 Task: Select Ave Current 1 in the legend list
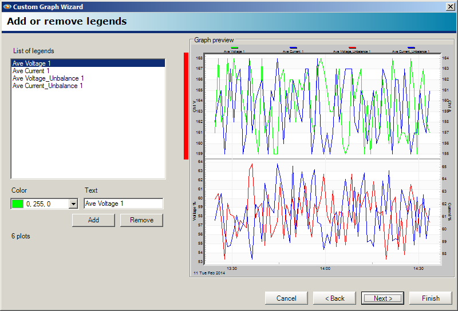pyautogui.click(x=31, y=71)
